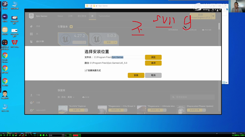The height and width of the screenshot is (137, 245).
Task: Open WPS Office desktop icon
Action: point(15,43)
